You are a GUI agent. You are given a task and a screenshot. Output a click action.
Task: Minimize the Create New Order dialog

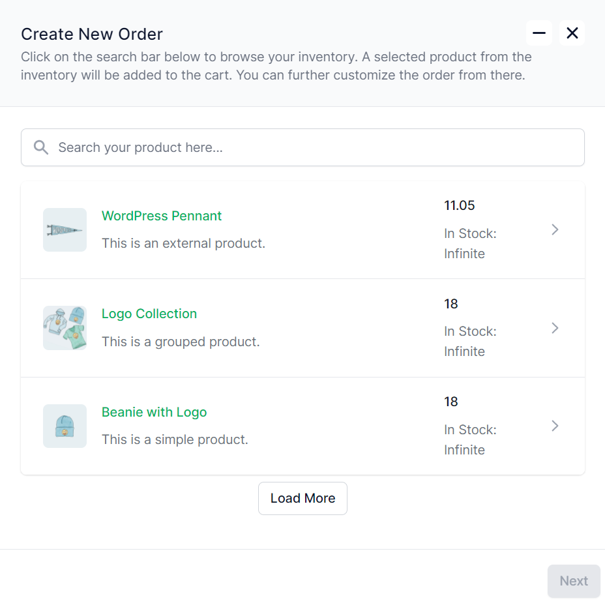[x=539, y=33]
